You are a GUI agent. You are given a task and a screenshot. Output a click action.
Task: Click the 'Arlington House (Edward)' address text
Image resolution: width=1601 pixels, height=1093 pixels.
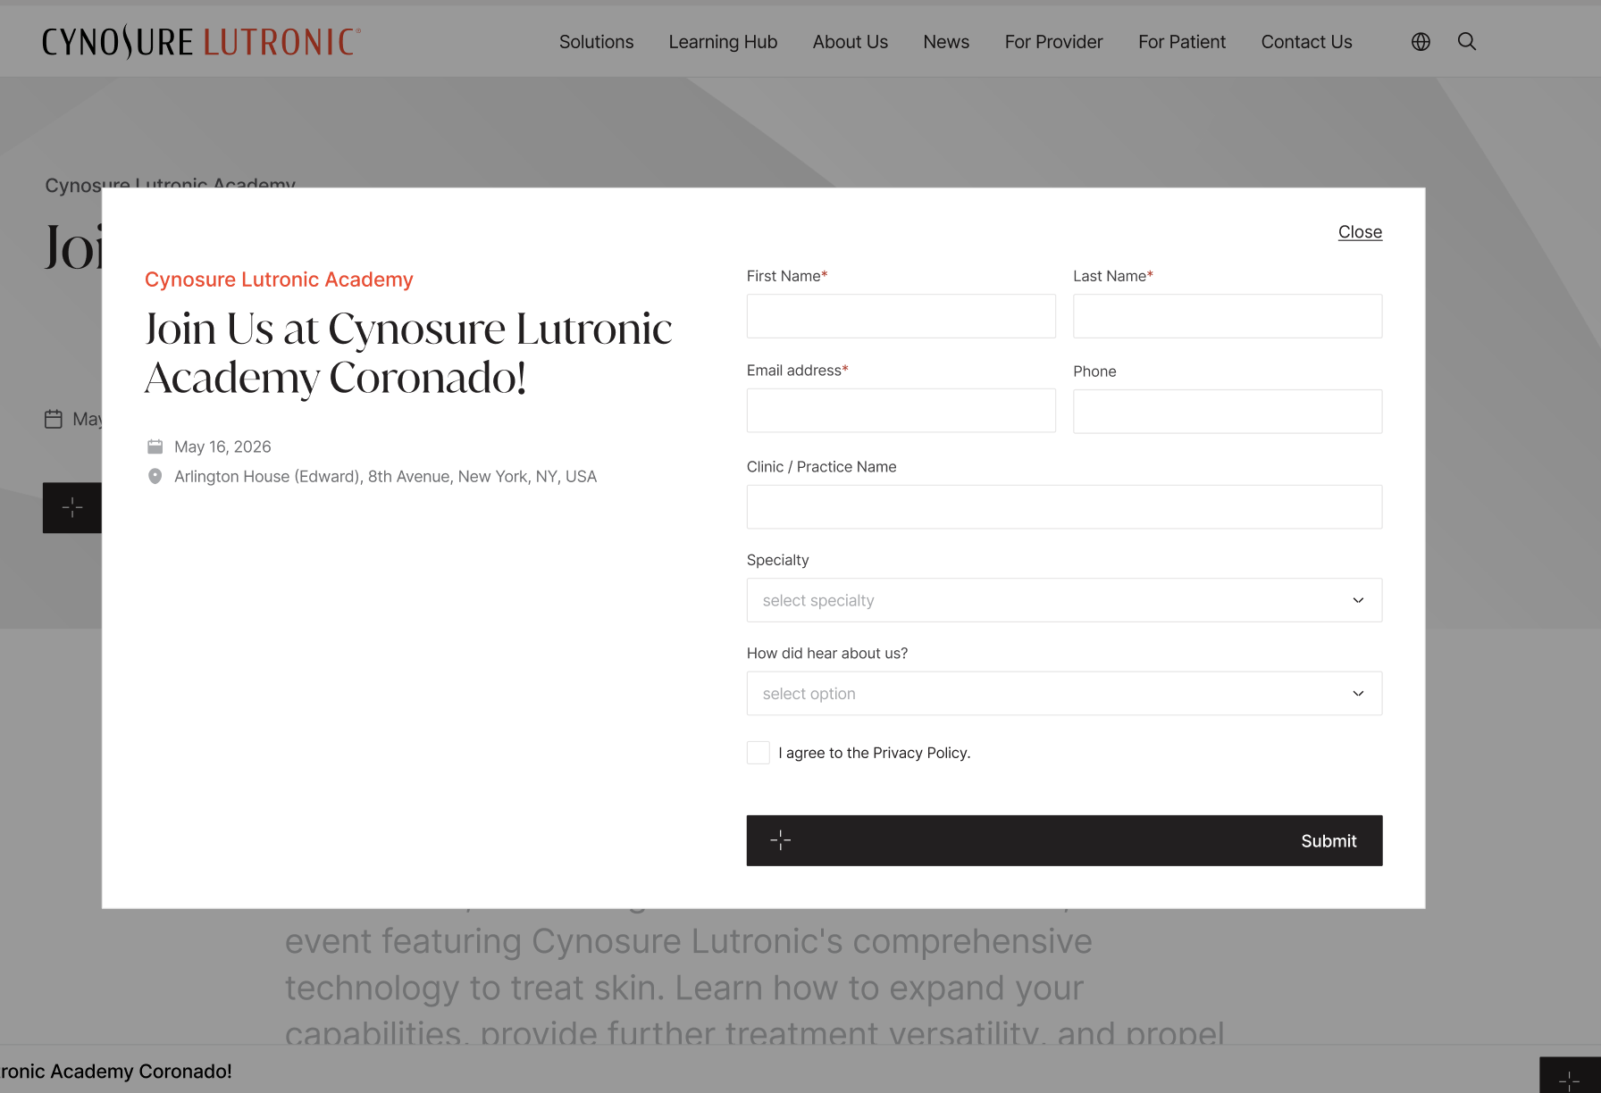click(x=385, y=477)
